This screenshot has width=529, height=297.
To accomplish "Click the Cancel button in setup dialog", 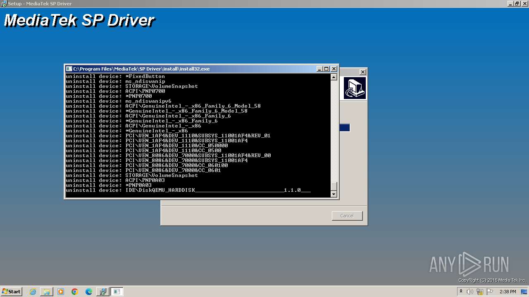I will click(347, 216).
